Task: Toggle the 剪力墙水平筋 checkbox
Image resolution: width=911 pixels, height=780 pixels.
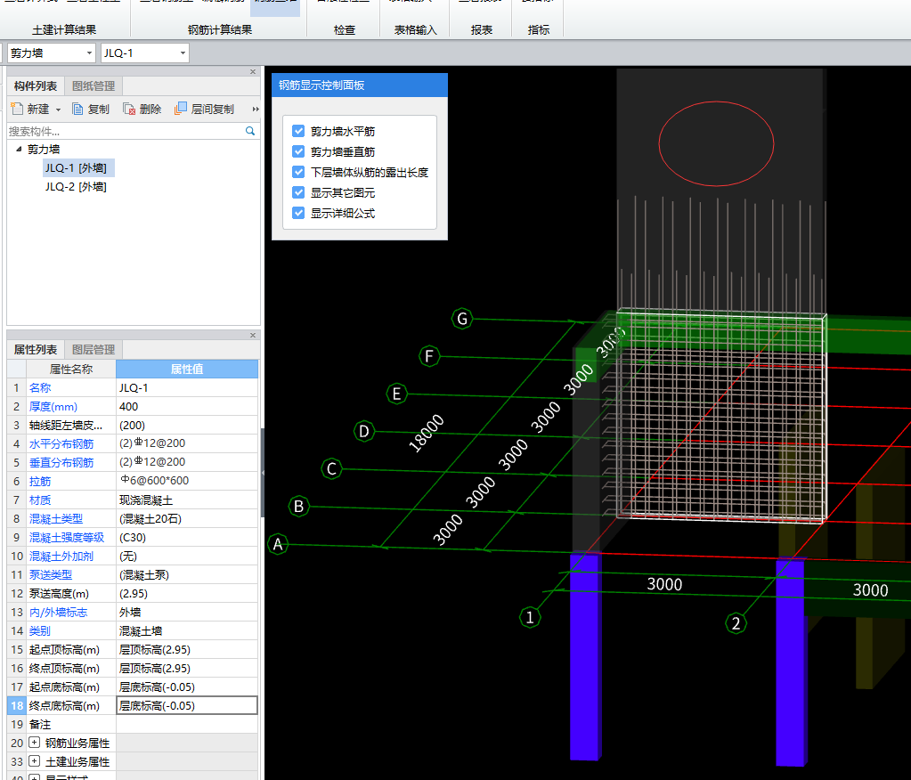Action: click(298, 131)
